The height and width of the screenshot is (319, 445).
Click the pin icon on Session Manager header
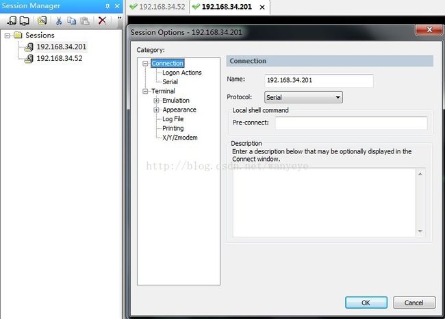pyautogui.click(x=107, y=6)
